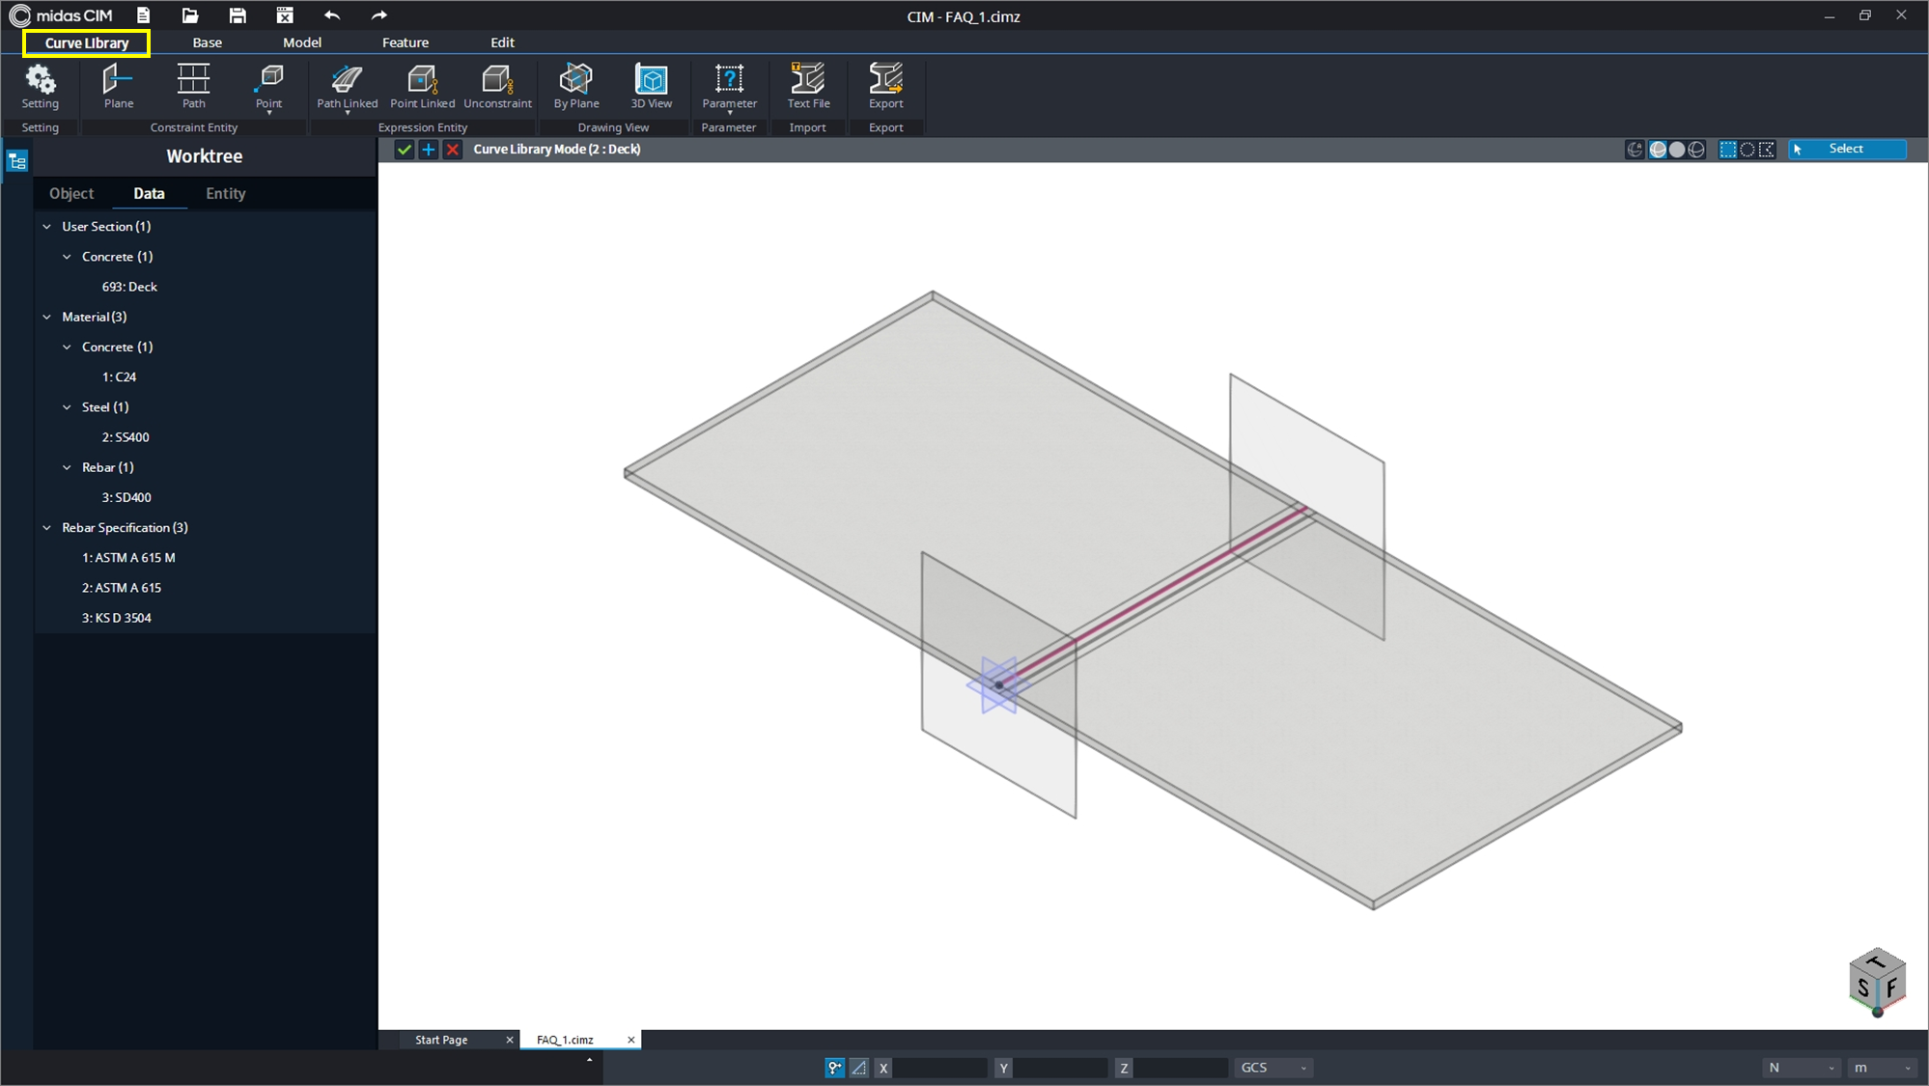Open the Base ribbon tab
Viewport: 1929px width, 1086px height.
pyautogui.click(x=207, y=42)
